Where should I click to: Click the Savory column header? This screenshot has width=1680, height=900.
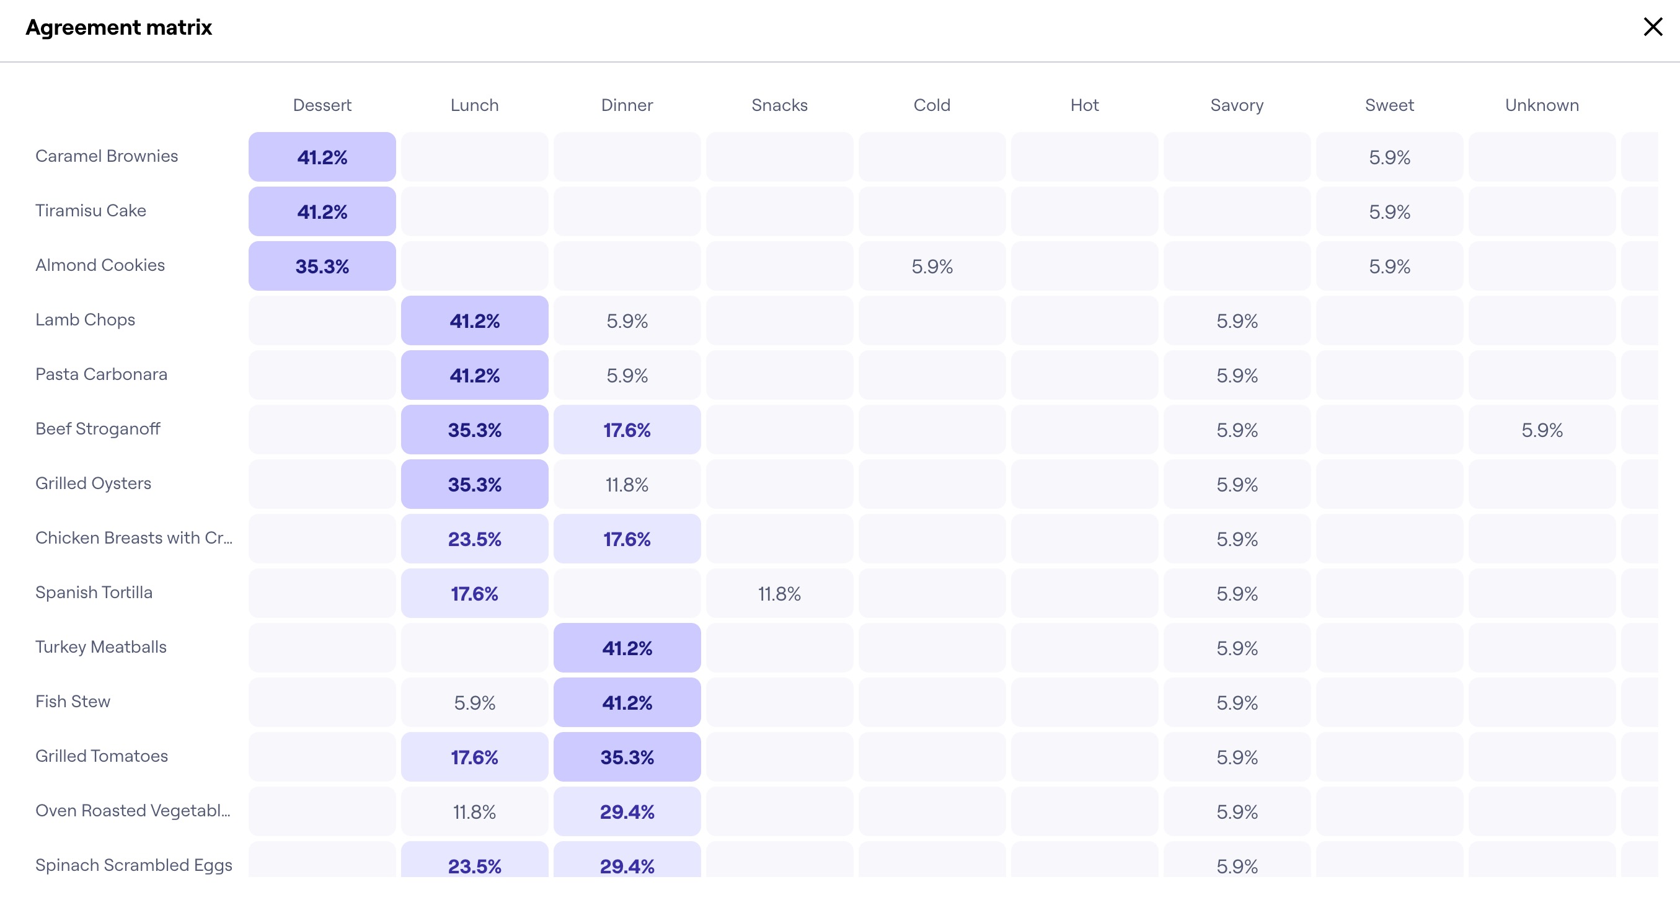coord(1237,104)
